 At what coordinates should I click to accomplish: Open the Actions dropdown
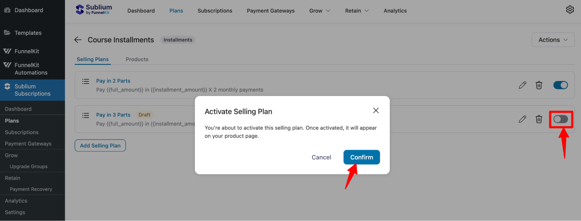point(553,39)
